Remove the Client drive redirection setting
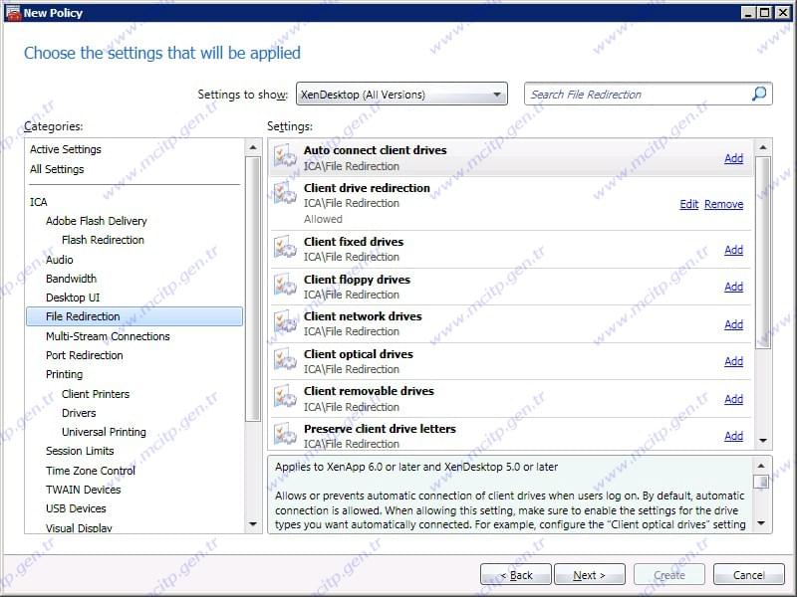797x597 pixels. point(724,204)
